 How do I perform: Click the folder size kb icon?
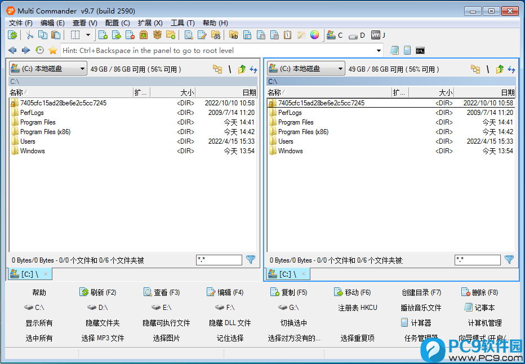234,35
